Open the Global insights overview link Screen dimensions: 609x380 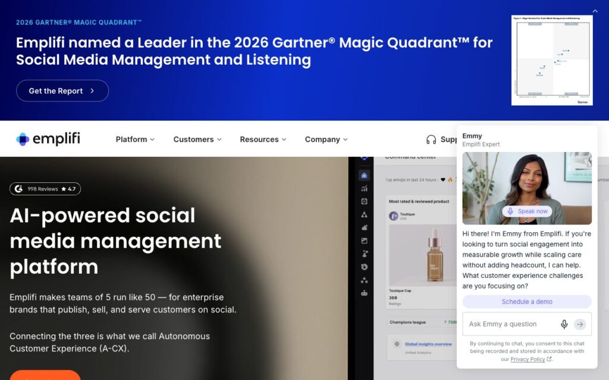pyautogui.click(x=428, y=344)
